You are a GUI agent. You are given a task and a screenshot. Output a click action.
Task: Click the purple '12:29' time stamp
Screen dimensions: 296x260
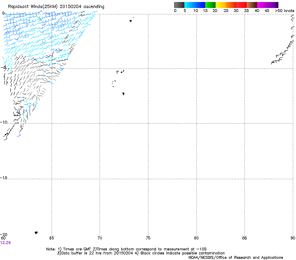(x=6, y=243)
